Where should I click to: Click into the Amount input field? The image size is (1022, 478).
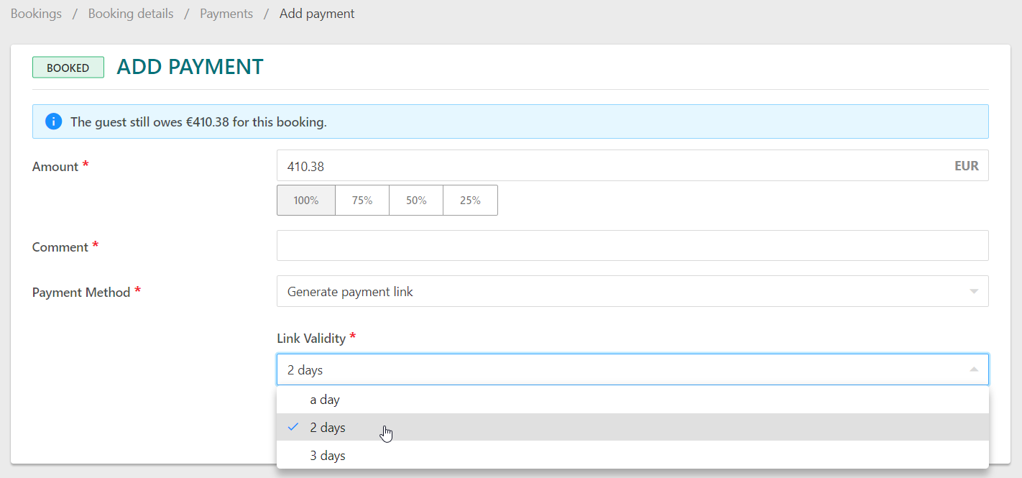(611, 166)
